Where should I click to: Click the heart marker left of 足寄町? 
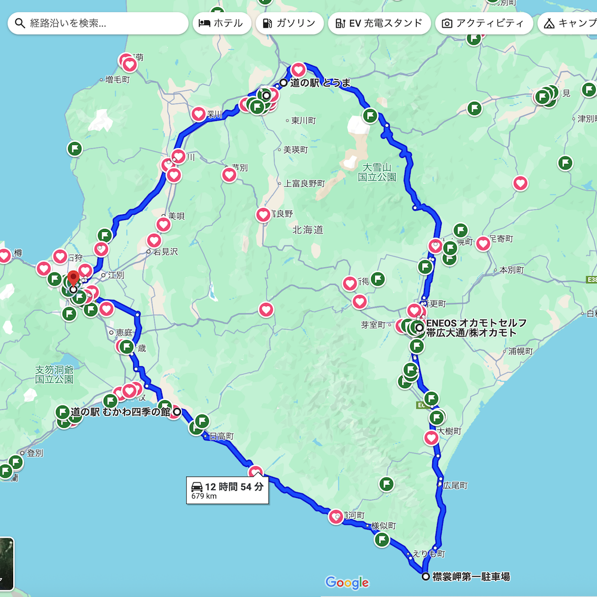click(x=483, y=243)
